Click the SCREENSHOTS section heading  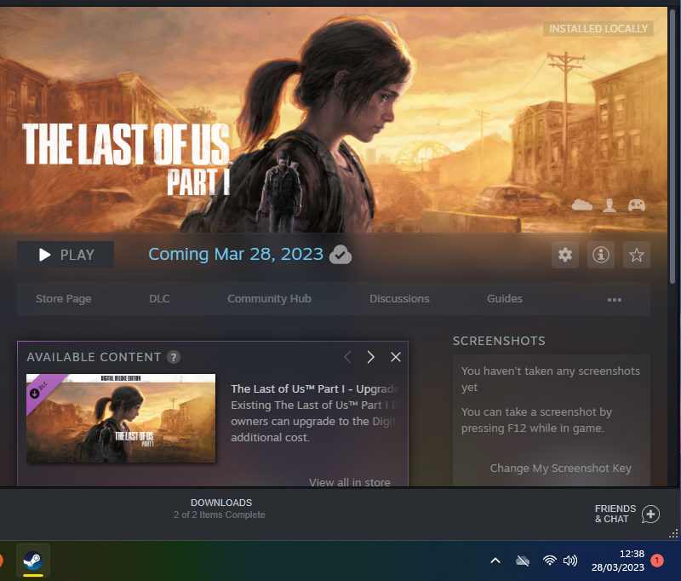(499, 341)
